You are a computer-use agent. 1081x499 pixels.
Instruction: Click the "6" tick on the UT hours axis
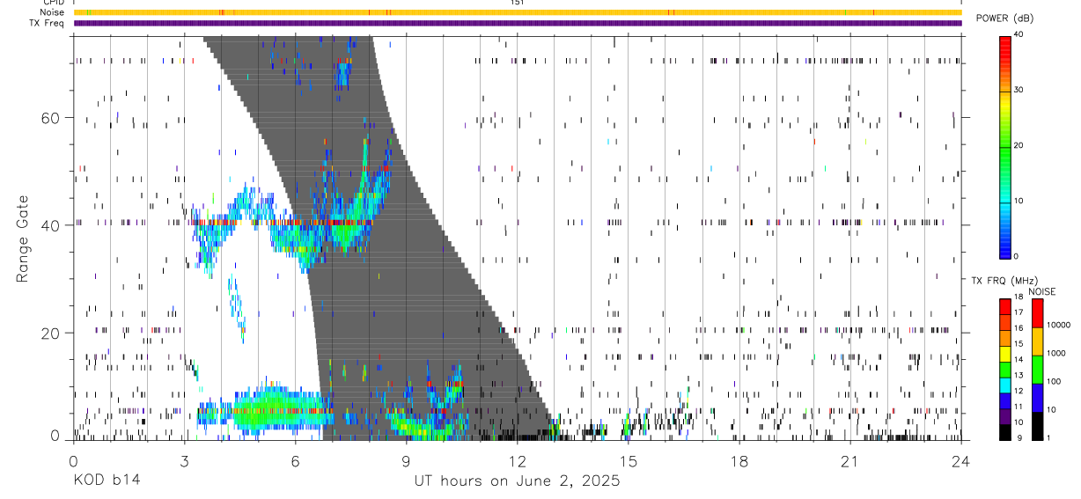296,459
